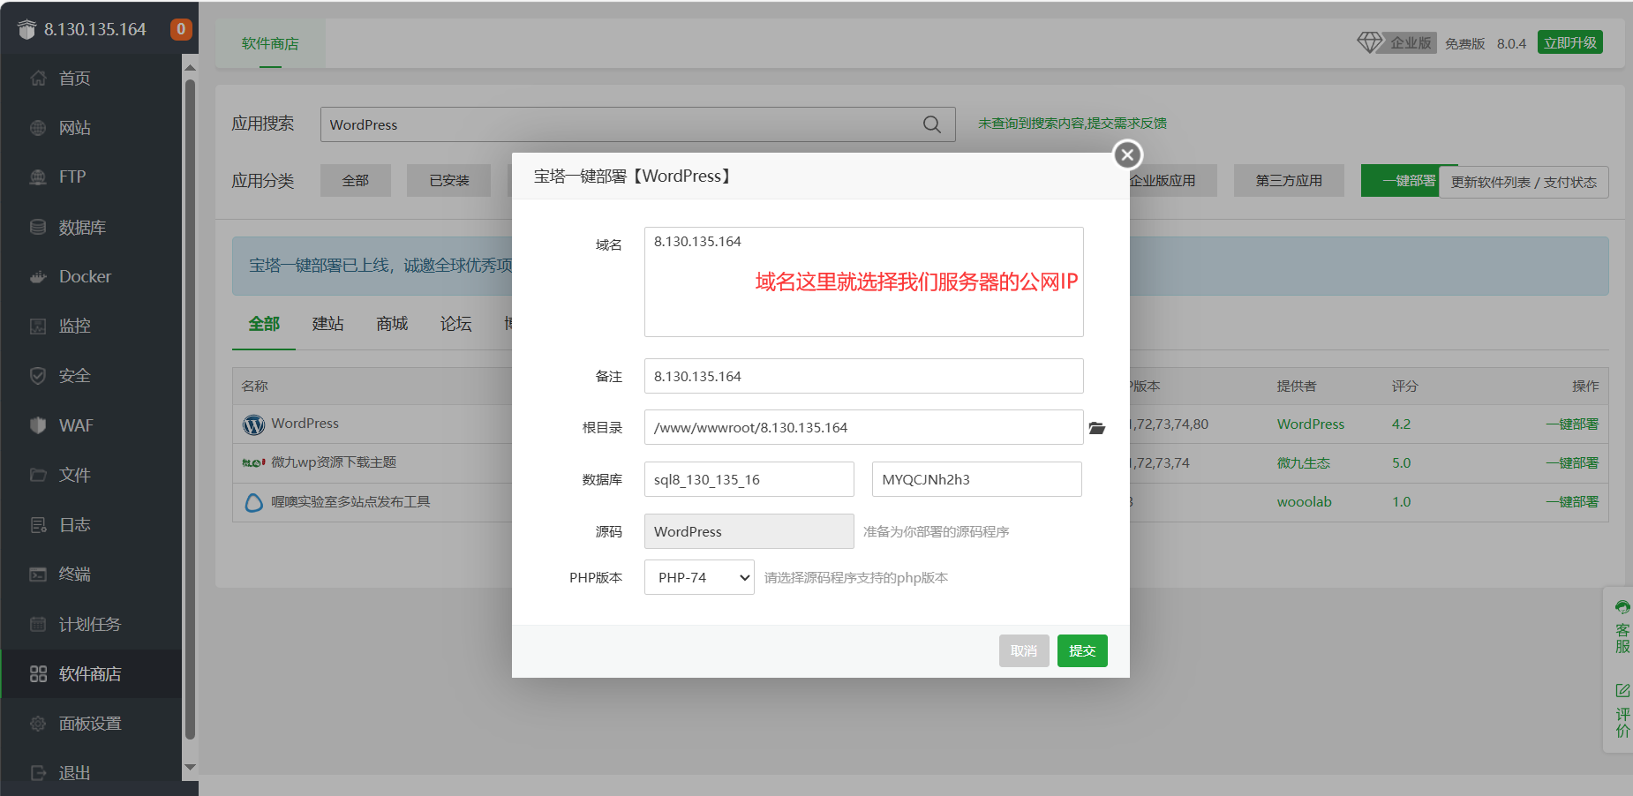The height and width of the screenshot is (796, 1633).
Task: Open the PHP版本 PHP-74 dropdown
Action: tap(699, 577)
